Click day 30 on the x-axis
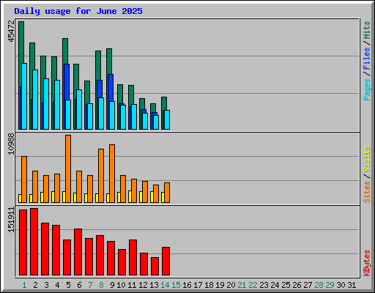Image resolution: width=375 pixels, height=293 pixels. tap(341, 285)
